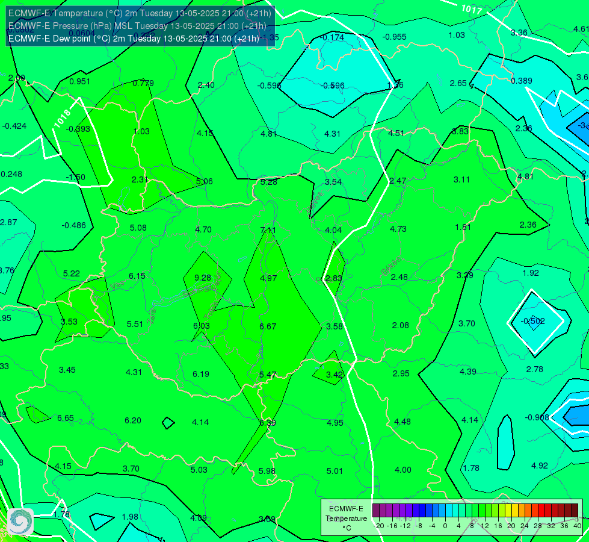Click the 2.48 value near Békés

pos(399,277)
